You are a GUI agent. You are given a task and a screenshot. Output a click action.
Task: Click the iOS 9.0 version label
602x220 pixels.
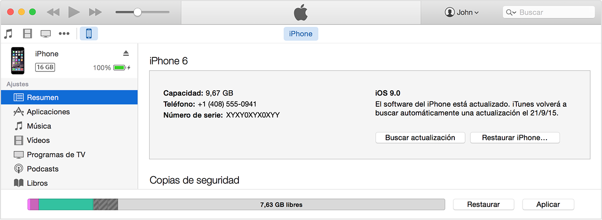click(388, 93)
